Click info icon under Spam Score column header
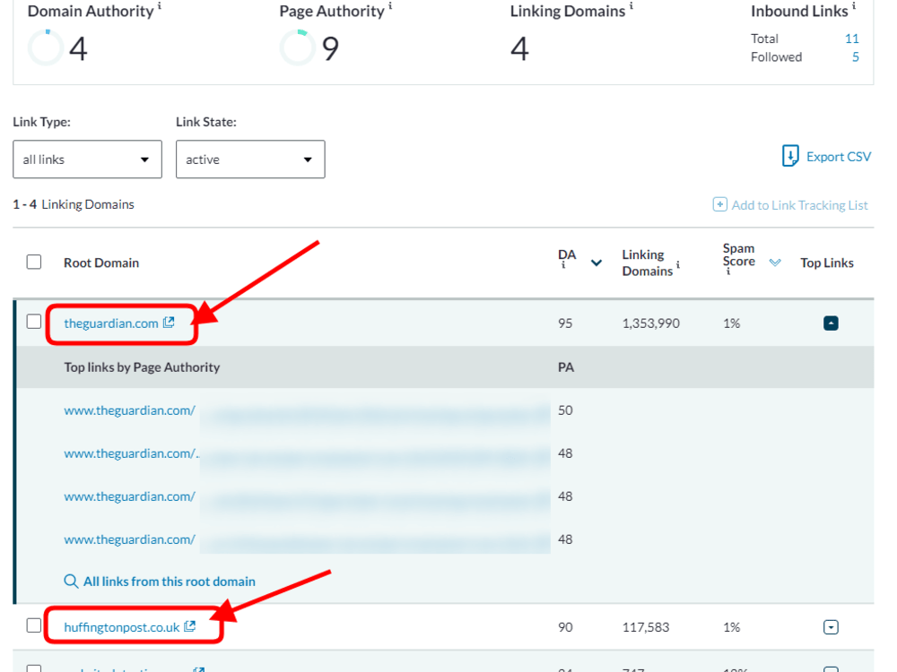Viewport: 897px width, 672px height. point(728,272)
